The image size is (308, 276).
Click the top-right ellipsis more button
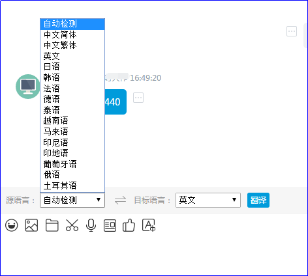292,31
